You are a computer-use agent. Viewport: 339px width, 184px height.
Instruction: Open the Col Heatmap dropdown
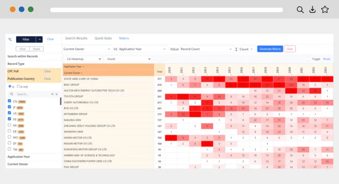click(x=83, y=59)
